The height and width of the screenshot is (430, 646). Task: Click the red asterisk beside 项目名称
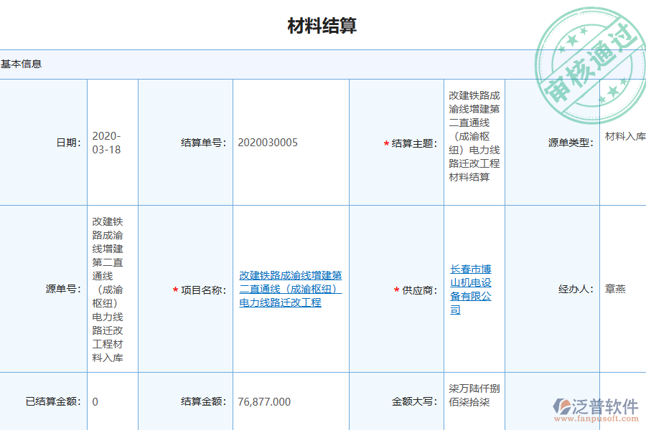174,290
